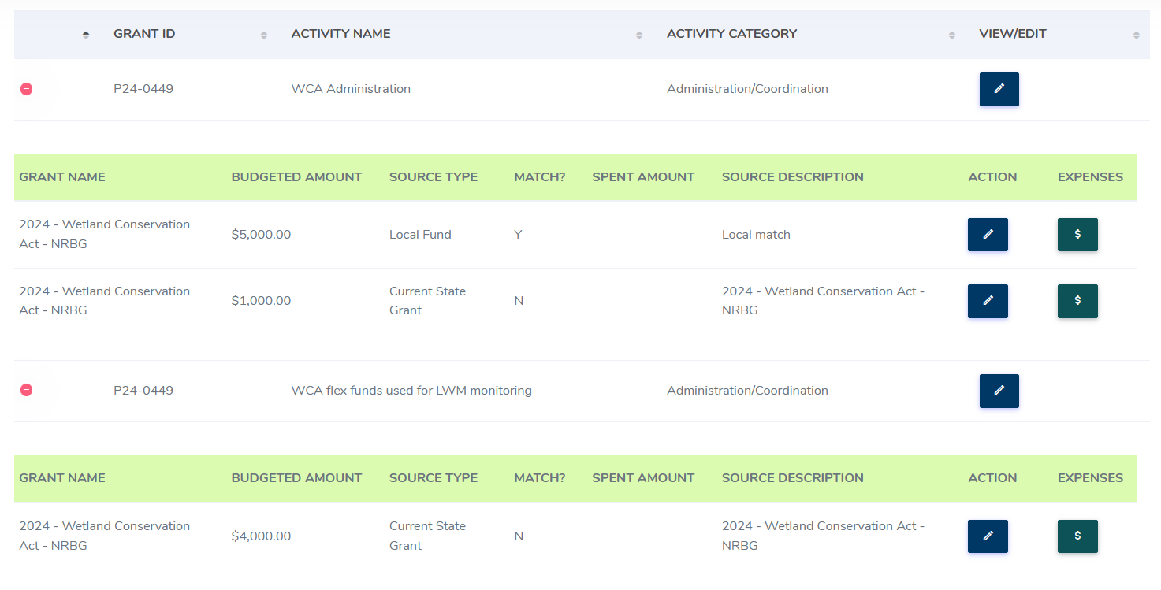This screenshot has height=590, width=1161.
Task: Edit the WCA flex funds activity row
Action: (x=999, y=391)
